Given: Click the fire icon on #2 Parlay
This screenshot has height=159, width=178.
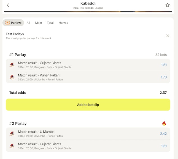Looking at the screenshot, I should 164,123.
